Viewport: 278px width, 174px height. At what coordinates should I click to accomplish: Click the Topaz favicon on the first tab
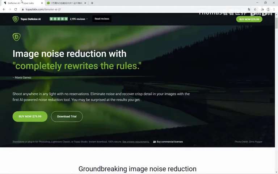(x=5, y=3)
